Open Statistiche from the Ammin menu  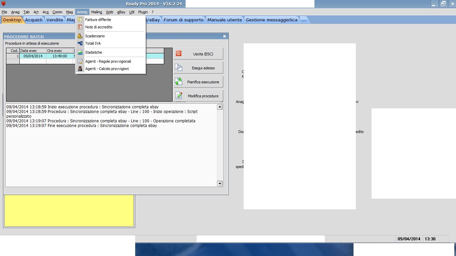pyautogui.click(x=111, y=52)
